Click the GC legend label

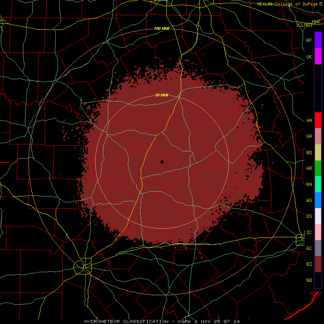[309, 248]
